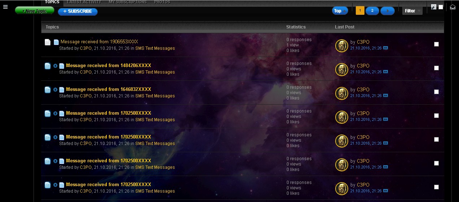
Task: Jump to last post icon in 1646832XXXX row
Action: pos(386,96)
